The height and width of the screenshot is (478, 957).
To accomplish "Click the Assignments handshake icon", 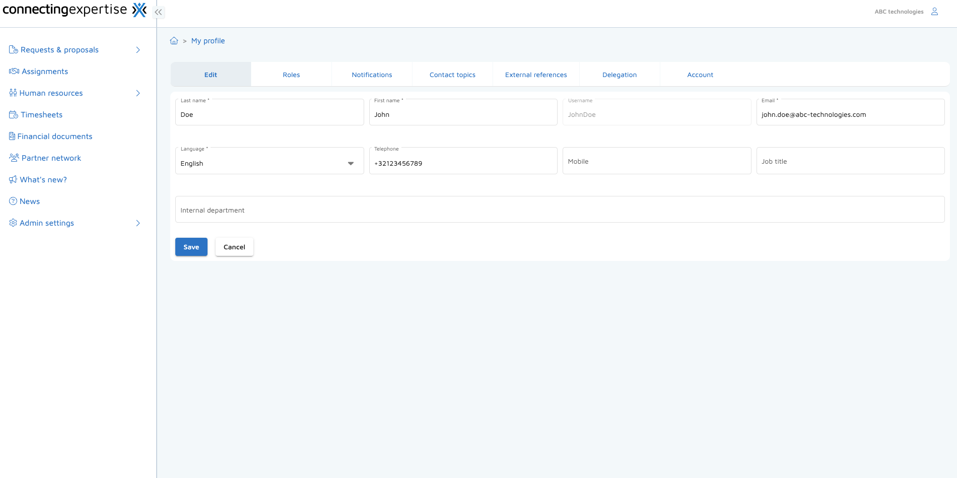I will (x=14, y=72).
